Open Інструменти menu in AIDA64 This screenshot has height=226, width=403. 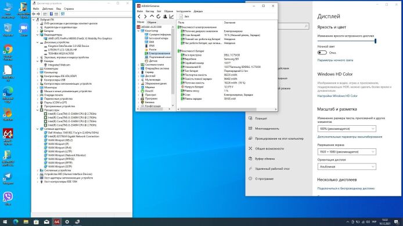[183, 11]
